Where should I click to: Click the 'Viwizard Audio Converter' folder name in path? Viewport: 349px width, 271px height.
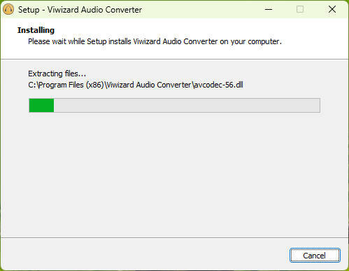coord(148,85)
